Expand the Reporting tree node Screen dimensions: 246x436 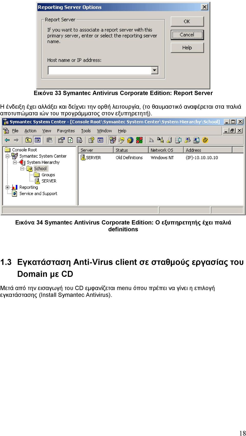coord(7,187)
